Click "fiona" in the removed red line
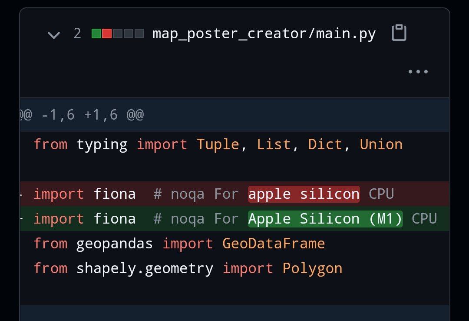The image size is (469, 321). 115,194
